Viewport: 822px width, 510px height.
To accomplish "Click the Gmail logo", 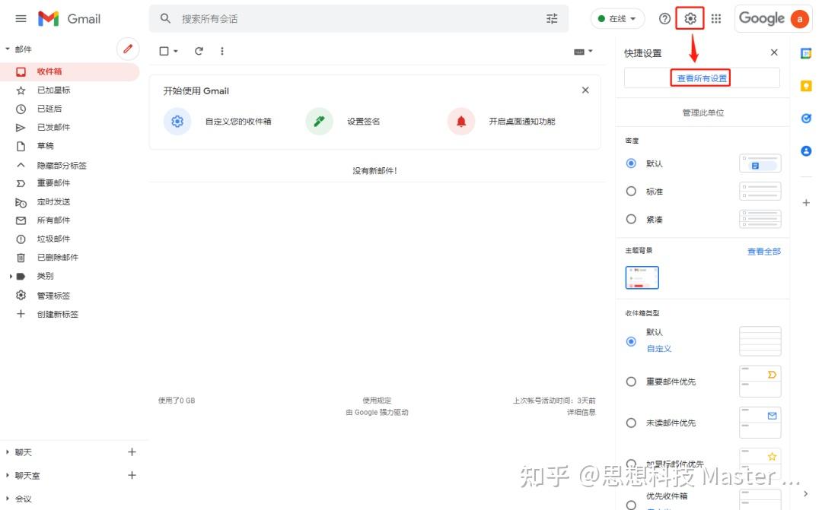I will point(69,19).
